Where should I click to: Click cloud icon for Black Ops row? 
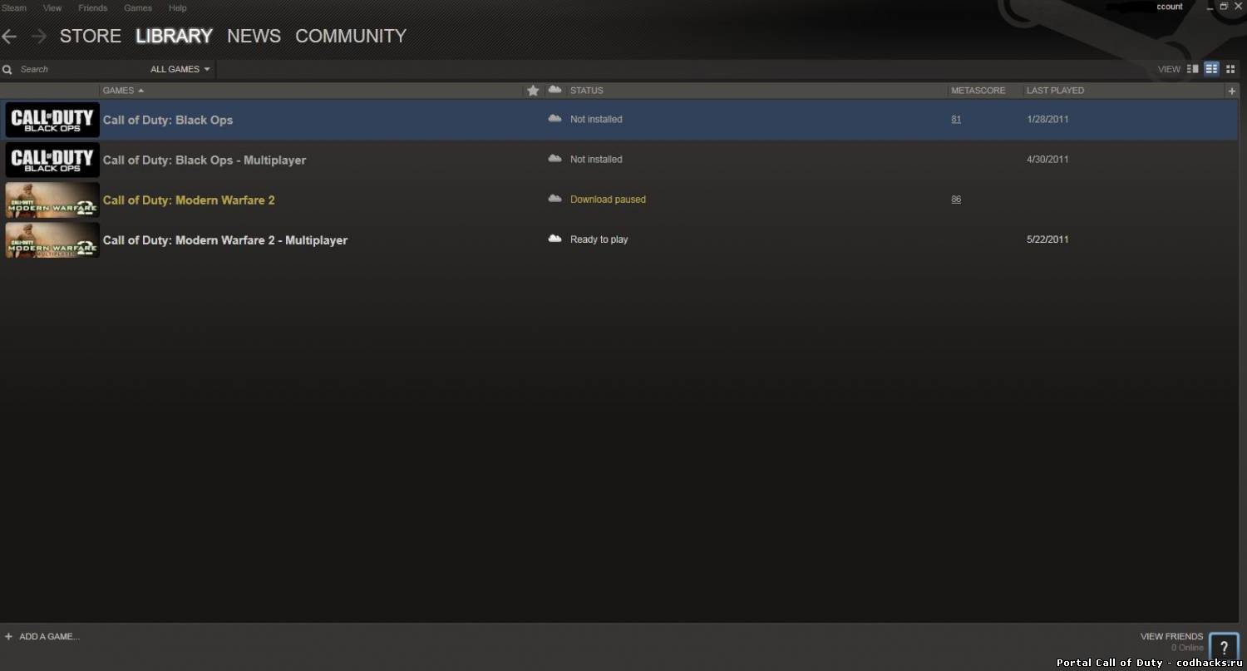tap(554, 119)
